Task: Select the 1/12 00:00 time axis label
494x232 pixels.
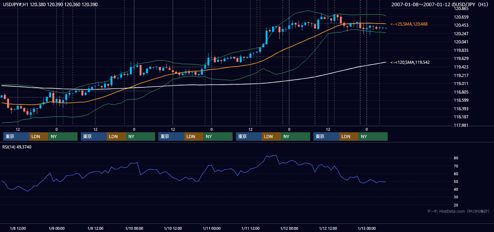Action: coord(289,229)
